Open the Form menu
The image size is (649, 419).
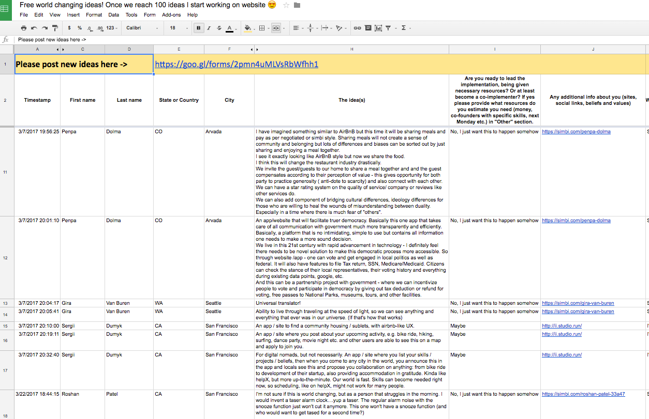(150, 15)
